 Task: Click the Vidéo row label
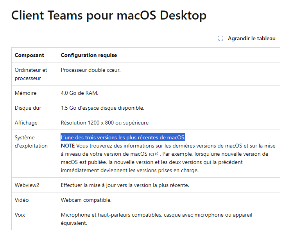pos(21,200)
